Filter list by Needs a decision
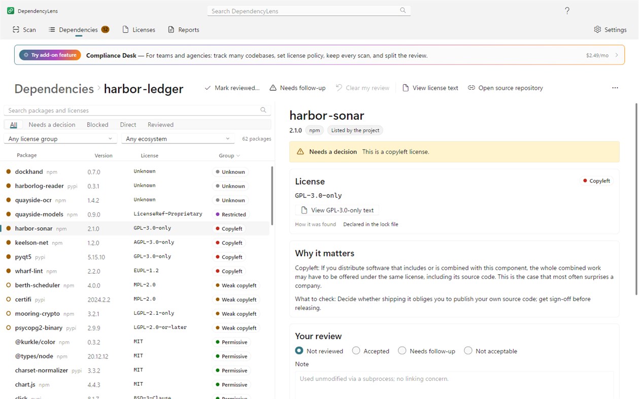 [52, 125]
